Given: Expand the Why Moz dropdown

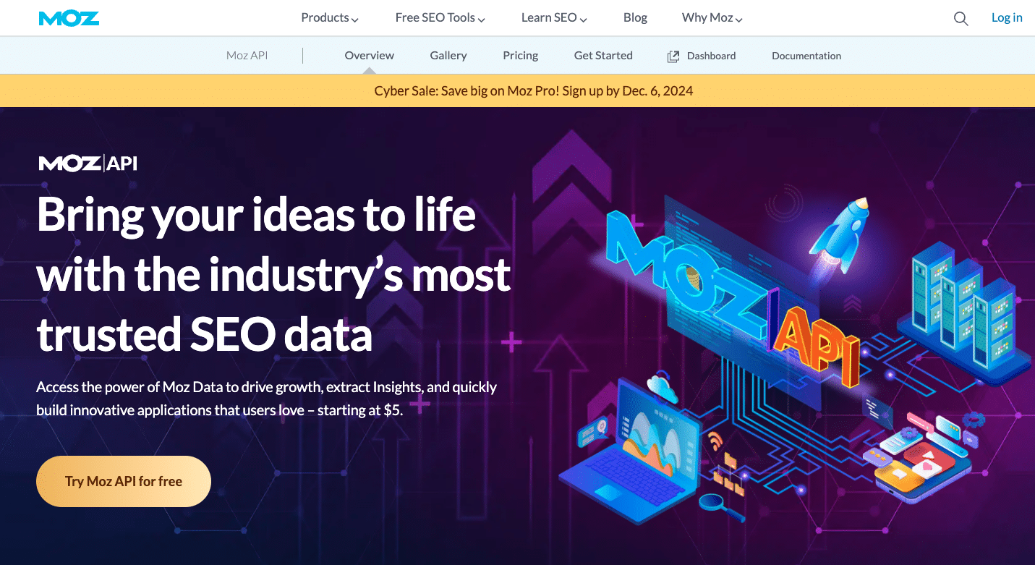Looking at the screenshot, I should (x=712, y=18).
